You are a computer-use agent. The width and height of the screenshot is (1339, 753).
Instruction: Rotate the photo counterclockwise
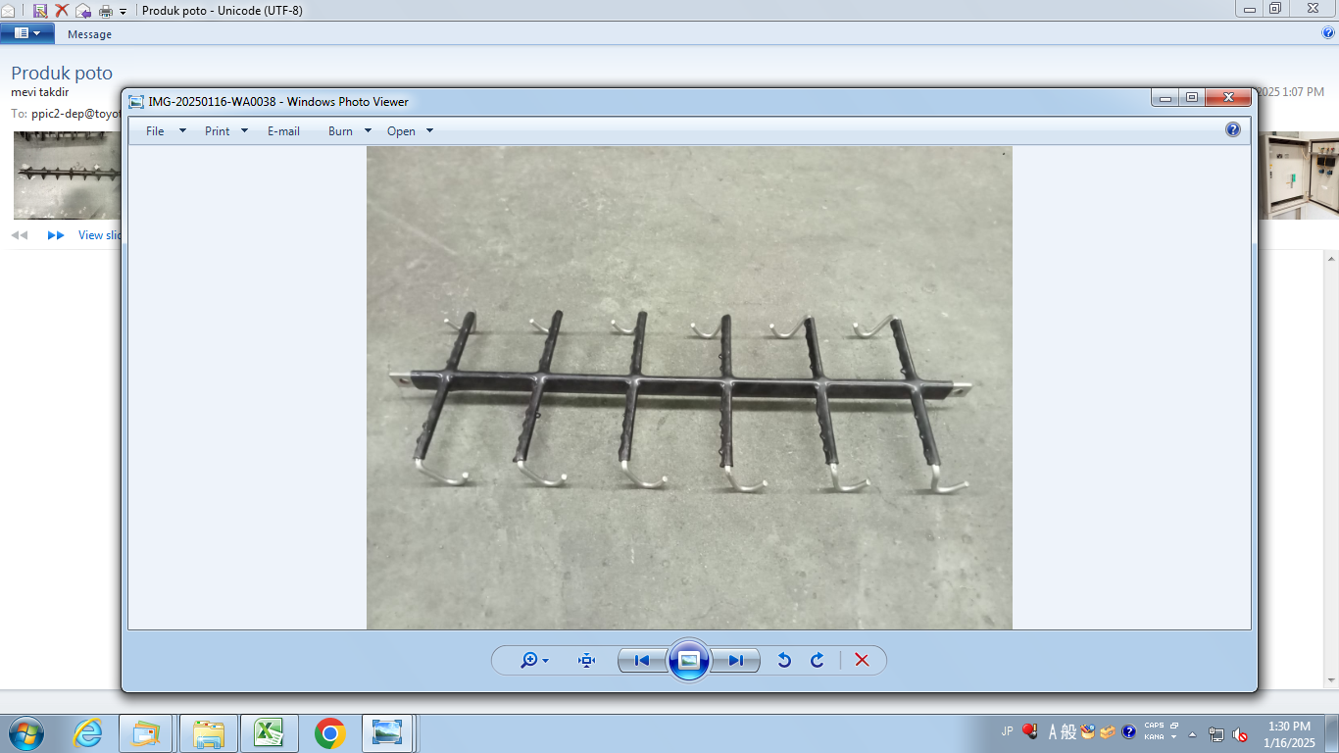coord(784,661)
